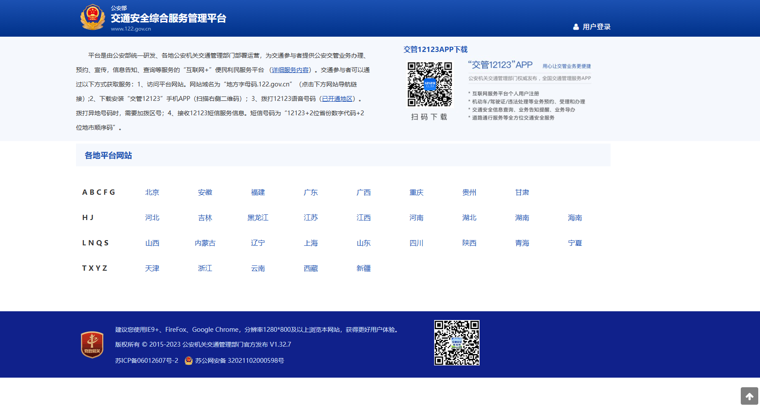This screenshot has width=760, height=413.
Task: Open 宁夏 platform site
Action: tap(575, 243)
